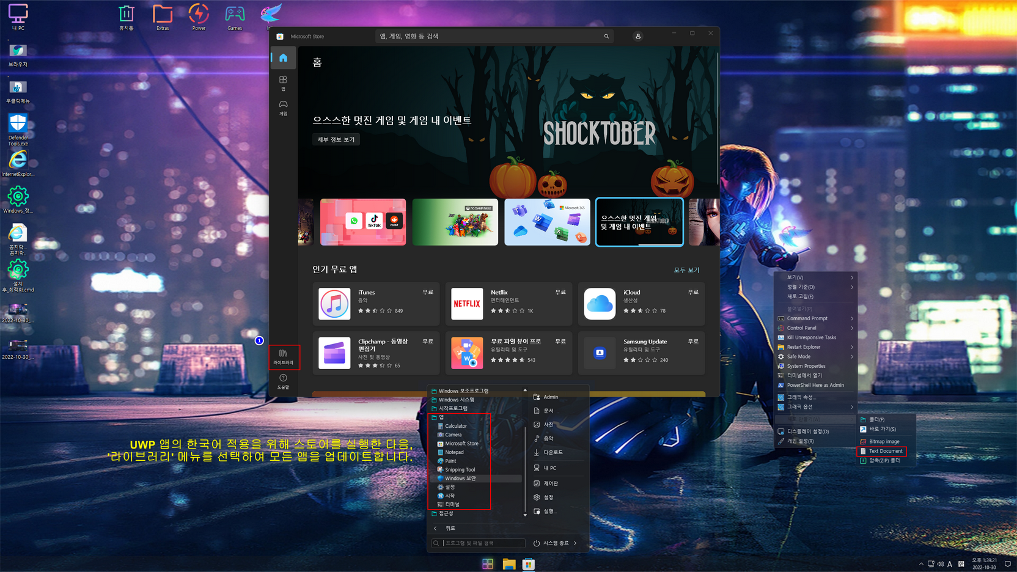Open the Home tab in Microsoft Store sidebar
The image size is (1017, 572).
(283, 58)
